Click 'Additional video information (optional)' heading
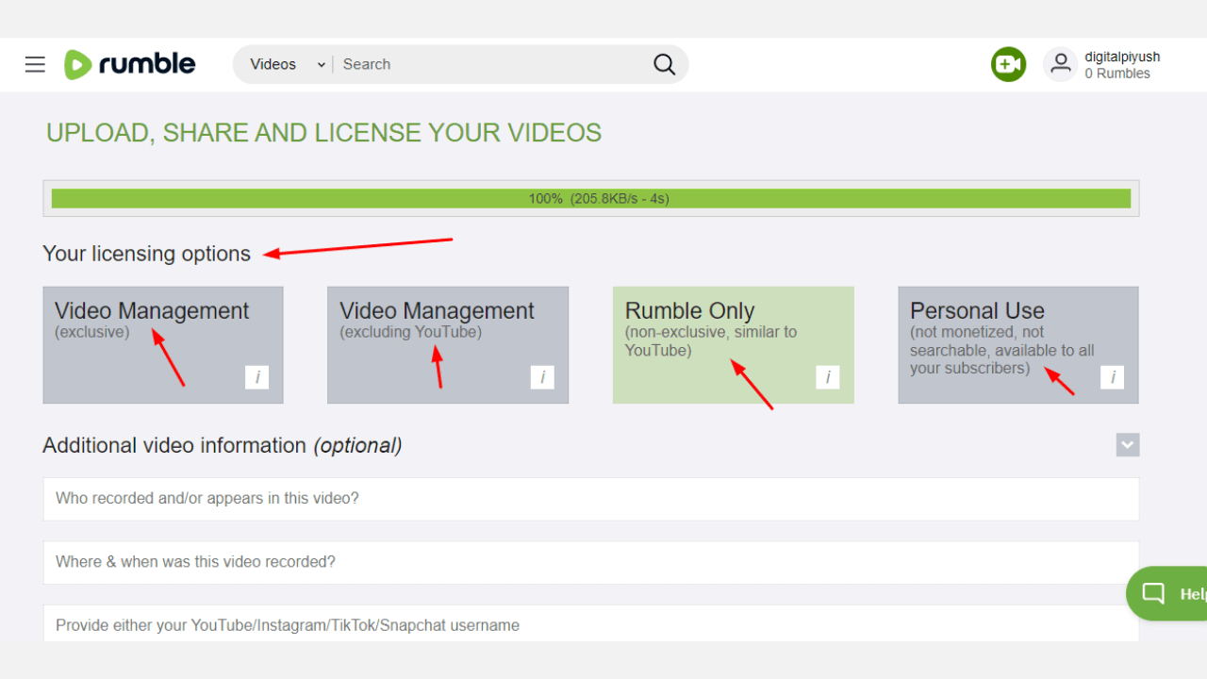 click(223, 445)
